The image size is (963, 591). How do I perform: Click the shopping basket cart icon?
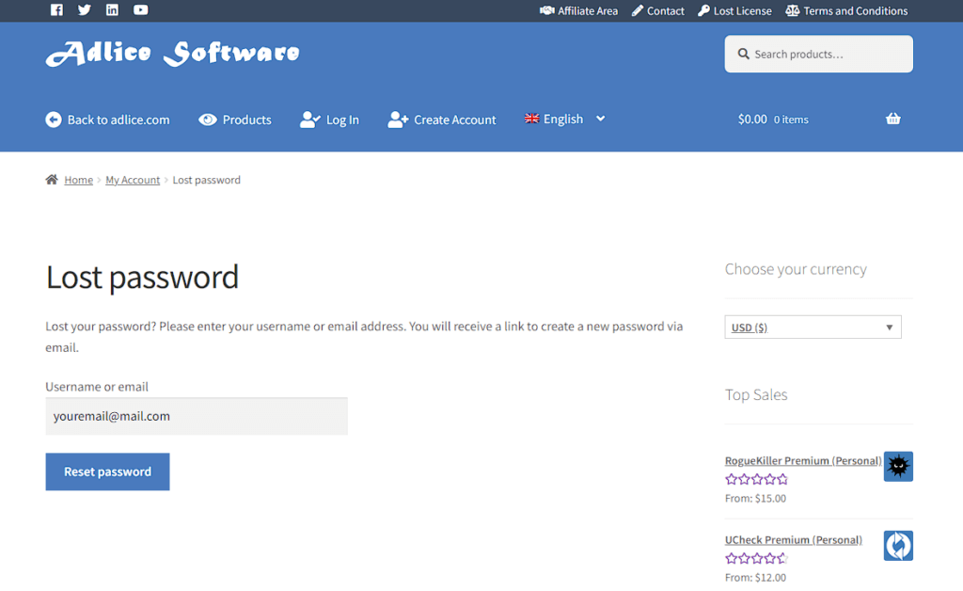point(892,119)
